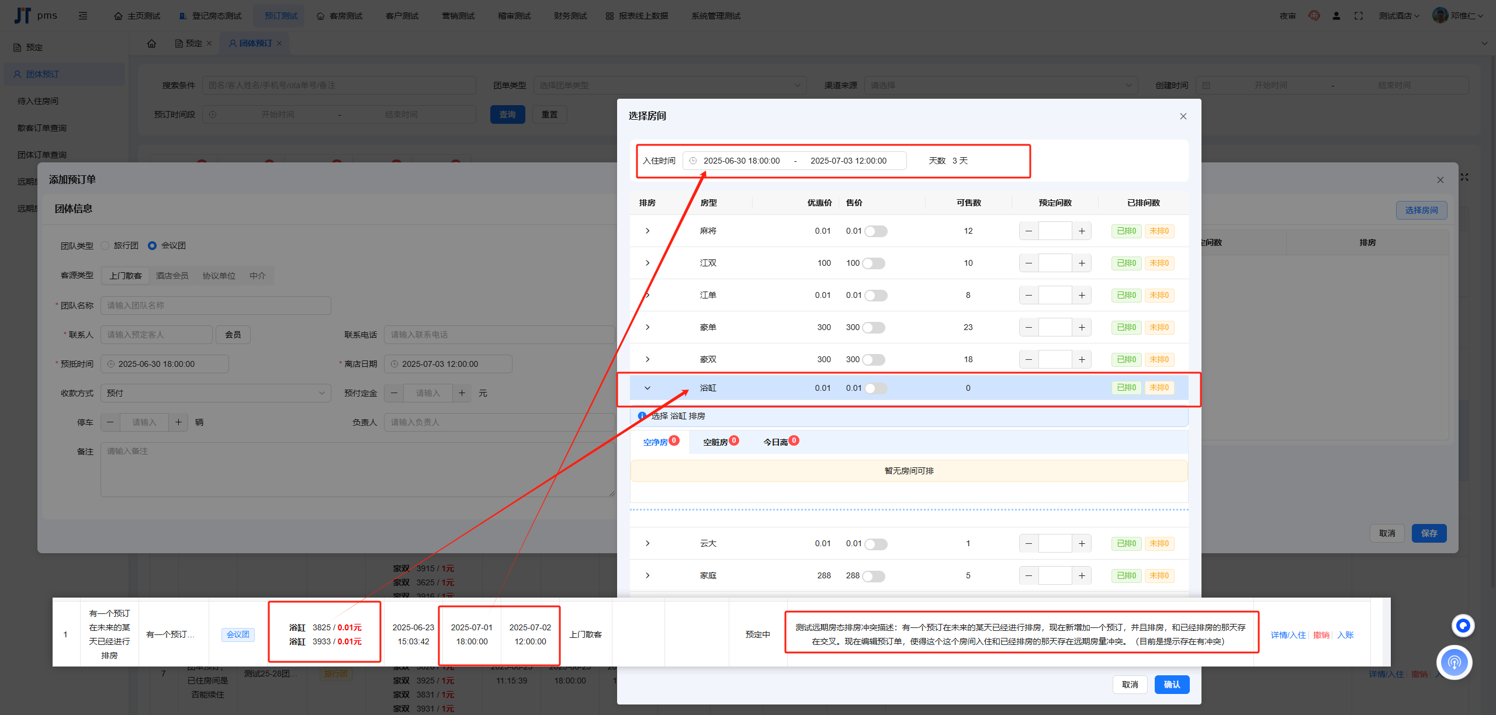1496x715 pixels.
Task: Click the 取消 button in room dialog
Action: pos(1130,685)
